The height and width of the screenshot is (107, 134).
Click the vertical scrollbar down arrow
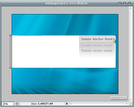pos(131,100)
